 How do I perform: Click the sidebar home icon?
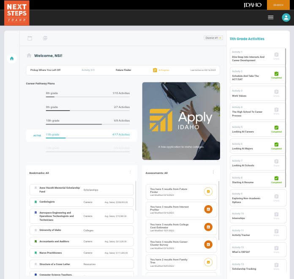click(12, 59)
